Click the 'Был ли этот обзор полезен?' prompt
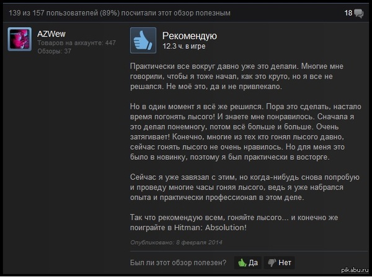Screen dimensions: 372x277 pos(178,263)
